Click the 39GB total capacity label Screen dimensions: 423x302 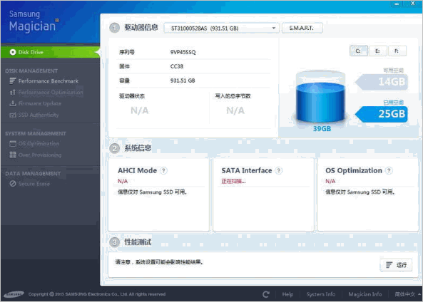[x=322, y=129]
